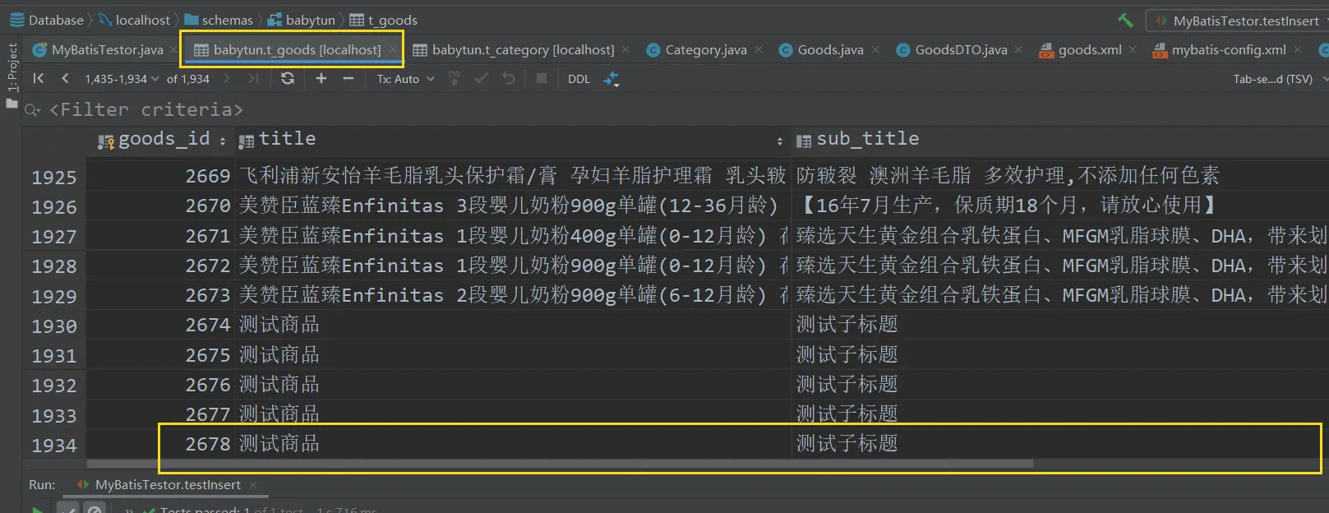Close the Goods.java tab
Viewport: 1329px width, 513px height.
click(875, 49)
